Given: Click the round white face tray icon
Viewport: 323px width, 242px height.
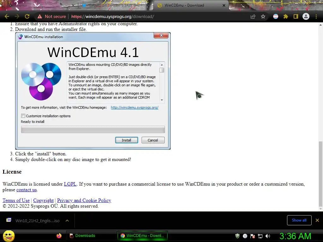Looking at the screenshot, I should (245, 236).
